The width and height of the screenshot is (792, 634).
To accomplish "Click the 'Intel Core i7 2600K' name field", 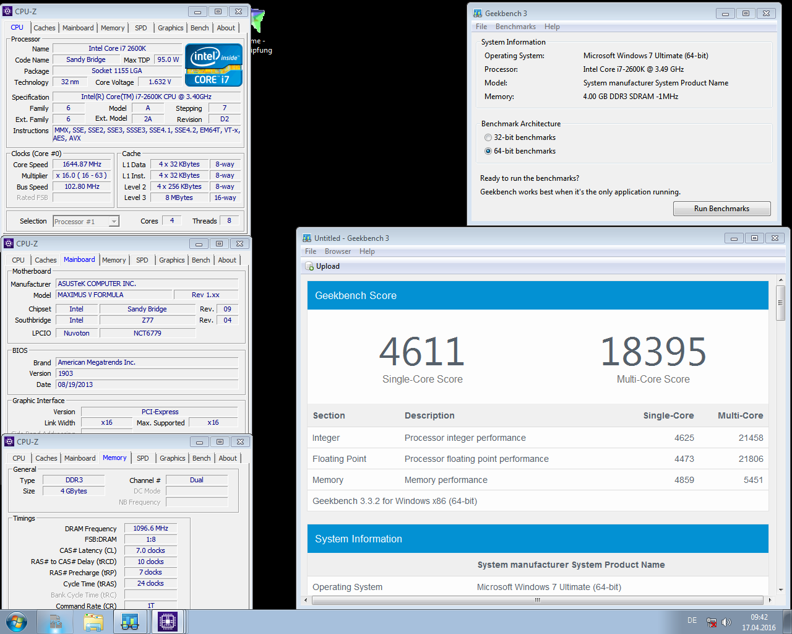I will click(118, 48).
